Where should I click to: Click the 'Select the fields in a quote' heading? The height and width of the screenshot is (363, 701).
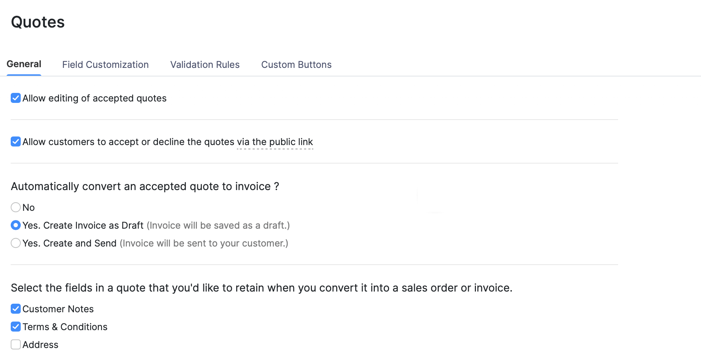(261, 288)
